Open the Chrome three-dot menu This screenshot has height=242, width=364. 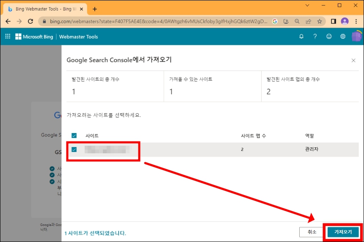tap(356, 22)
